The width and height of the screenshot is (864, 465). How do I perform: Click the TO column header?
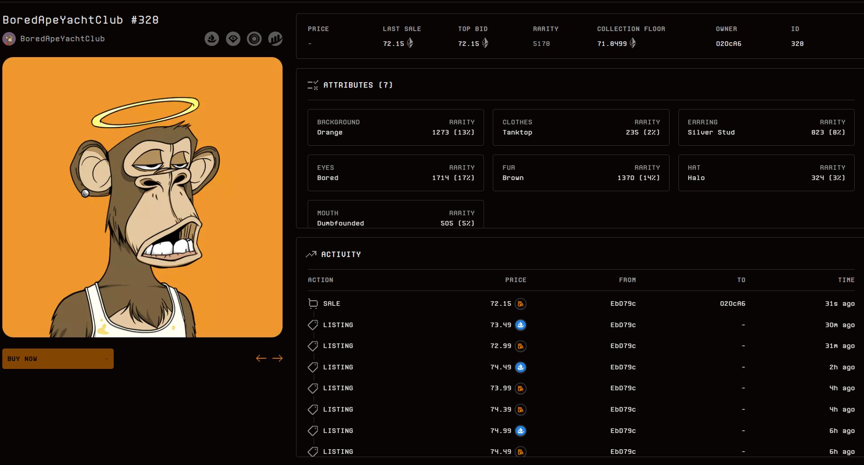[741, 280]
